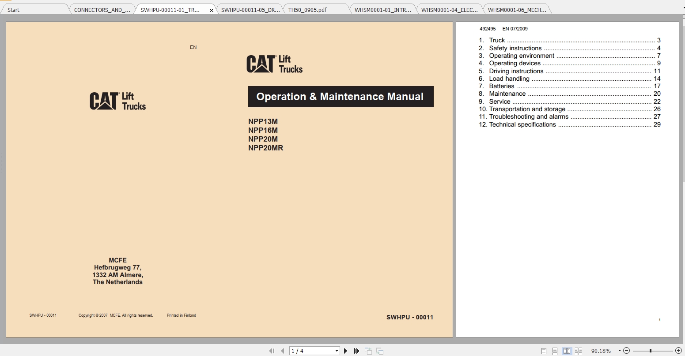The width and height of the screenshot is (685, 356).
Task: Select the previous view history icon
Action: point(368,350)
